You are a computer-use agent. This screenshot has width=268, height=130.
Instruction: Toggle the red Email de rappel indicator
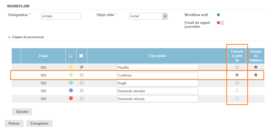[218, 23]
